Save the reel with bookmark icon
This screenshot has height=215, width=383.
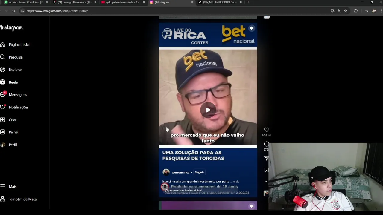pyautogui.click(x=266, y=170)
